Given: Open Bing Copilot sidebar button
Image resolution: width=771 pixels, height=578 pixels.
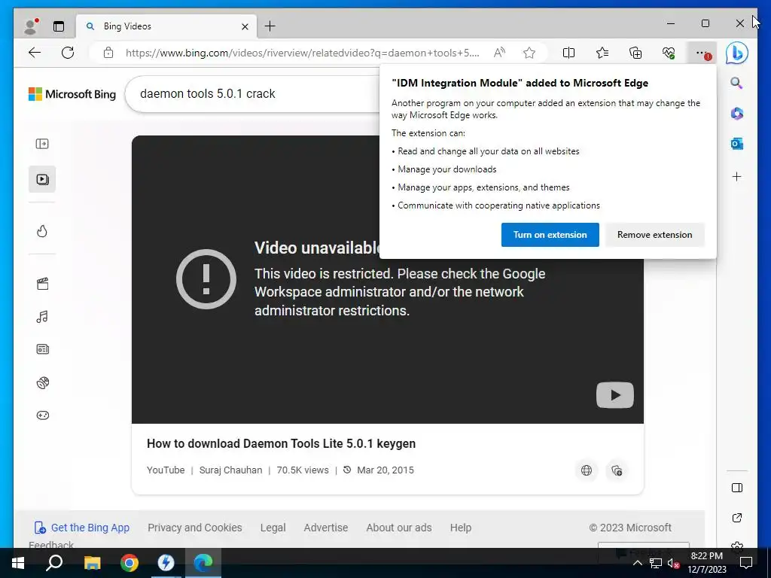Looking at the screenshot, I should tap(737, 53).
